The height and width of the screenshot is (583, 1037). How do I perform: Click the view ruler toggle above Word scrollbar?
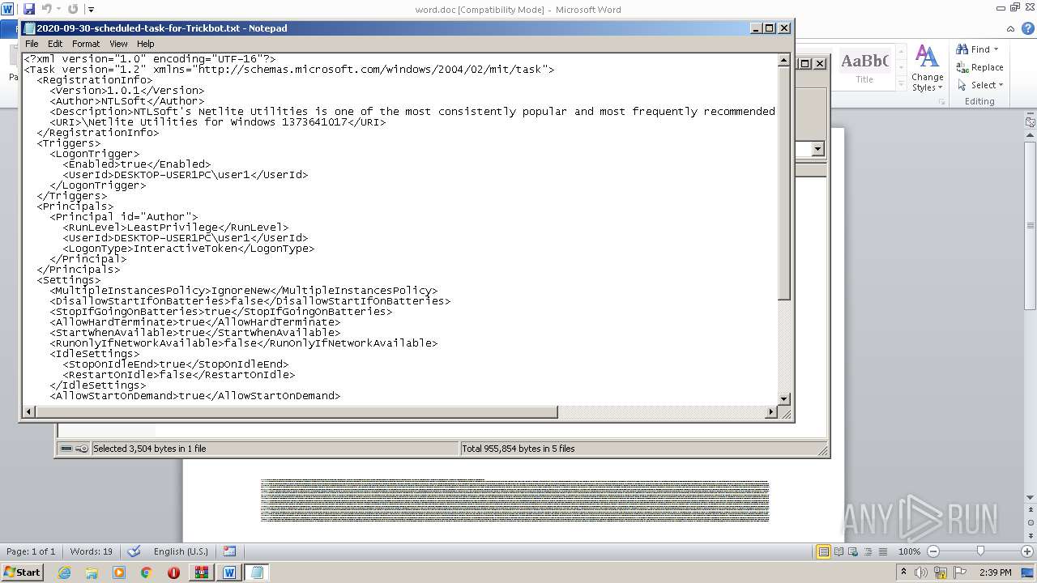1031,122
